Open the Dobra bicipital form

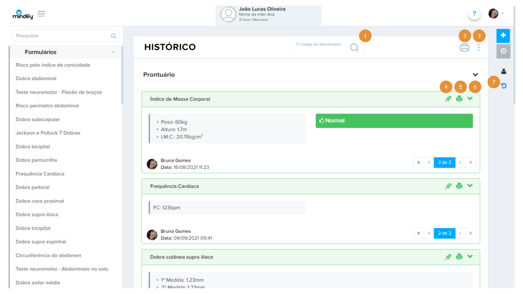(33, 146)
